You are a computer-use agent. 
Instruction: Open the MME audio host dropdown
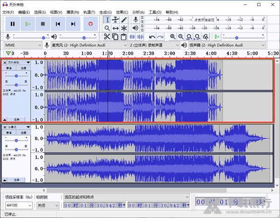22,45
